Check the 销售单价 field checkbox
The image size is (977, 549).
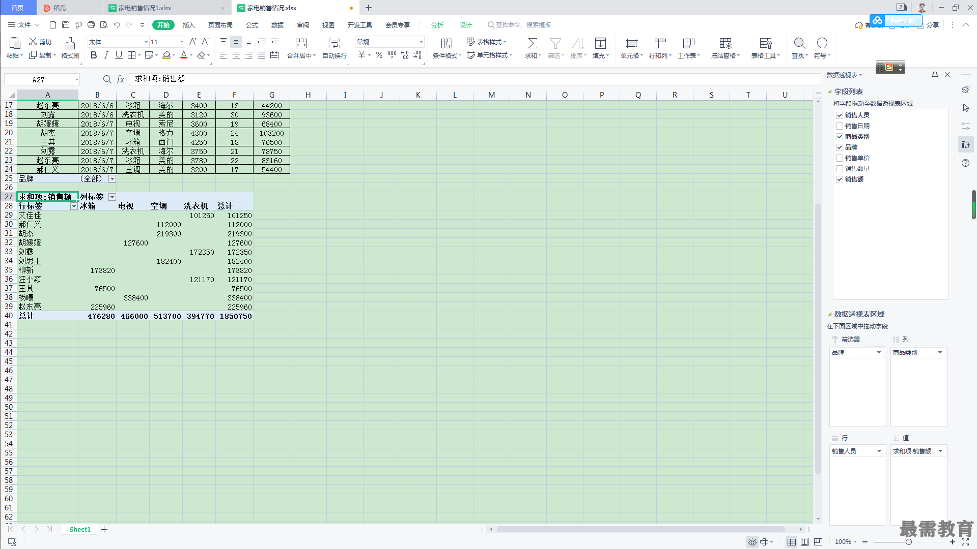(840, 158)
